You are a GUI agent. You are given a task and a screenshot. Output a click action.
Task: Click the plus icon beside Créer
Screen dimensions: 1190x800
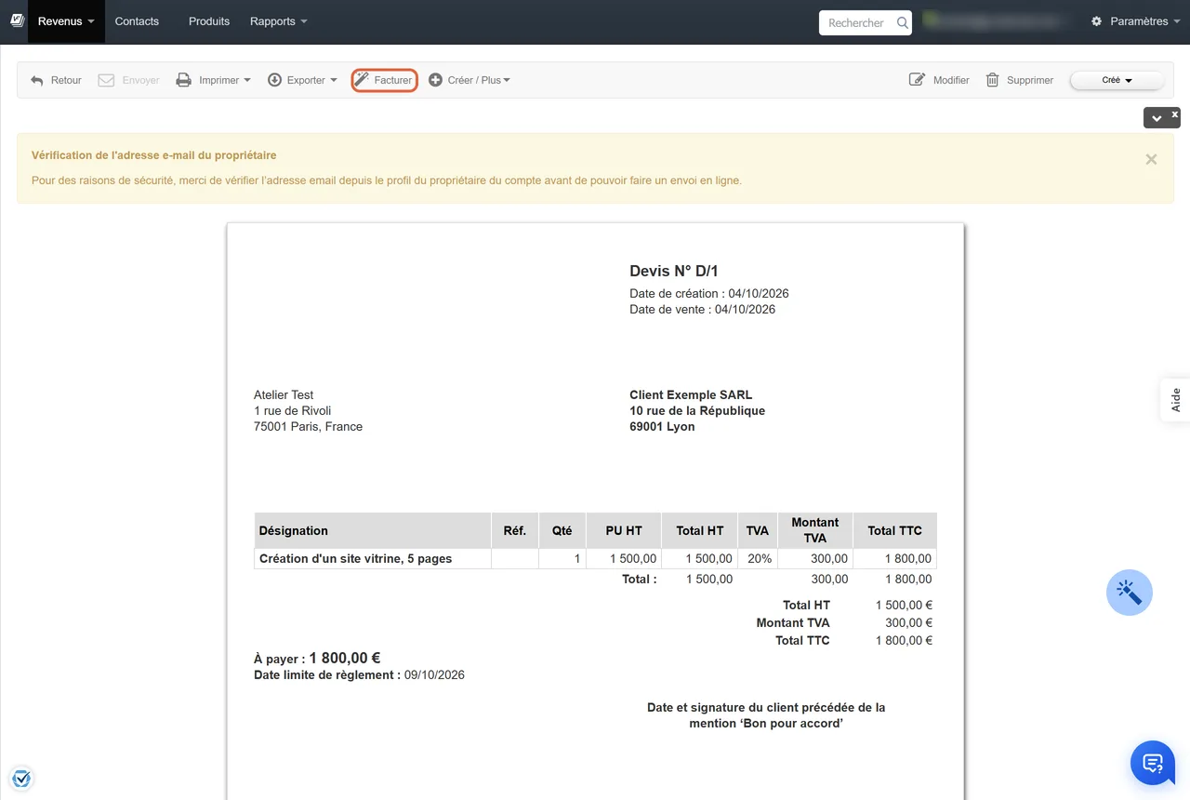point(435,80)
